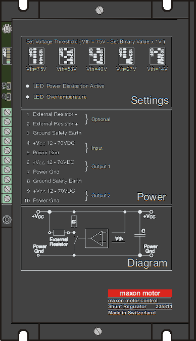Click the Power section heading

pos(152,197)
